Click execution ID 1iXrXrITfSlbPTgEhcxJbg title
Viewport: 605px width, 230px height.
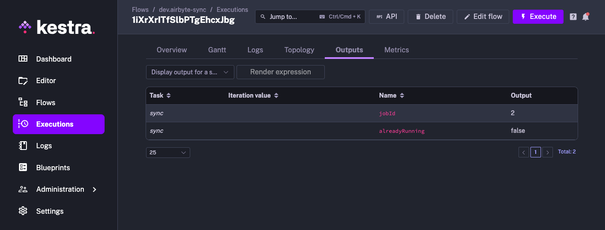183,20
